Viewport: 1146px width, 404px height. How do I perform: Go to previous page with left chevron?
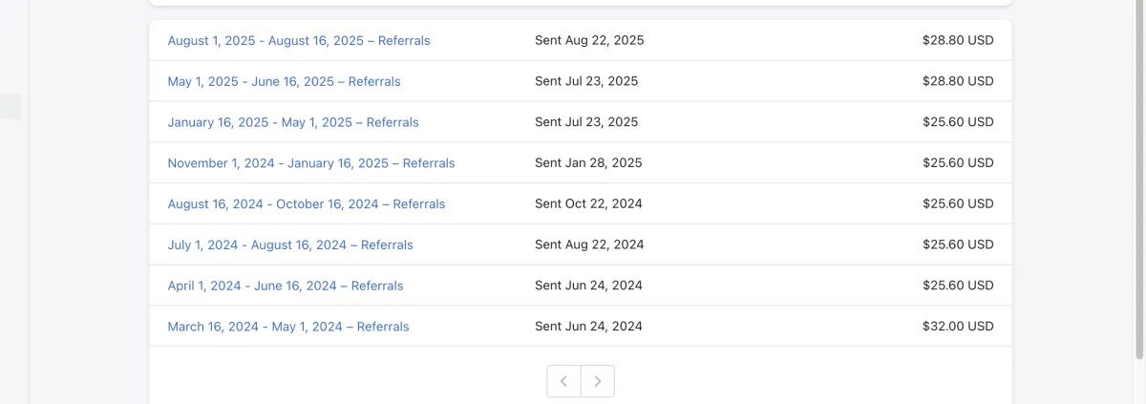point(563,381)
